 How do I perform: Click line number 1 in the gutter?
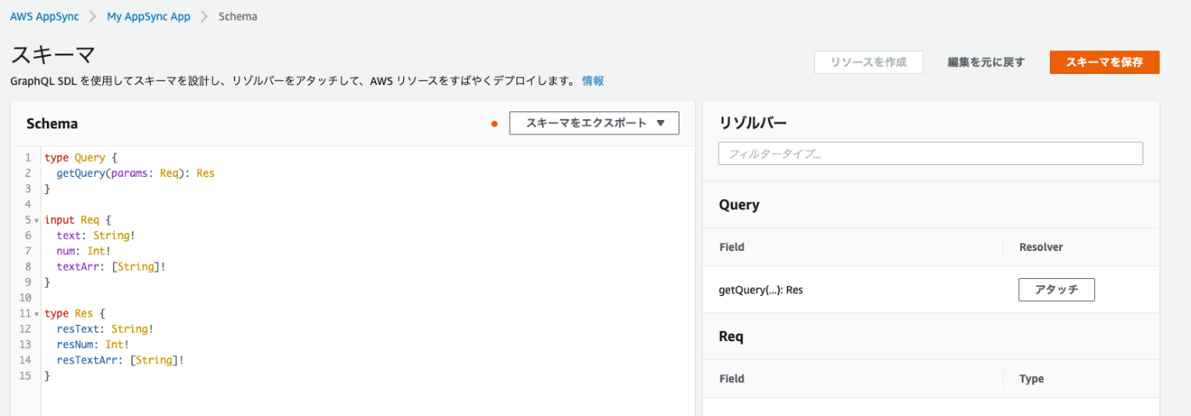pos(28,157)
